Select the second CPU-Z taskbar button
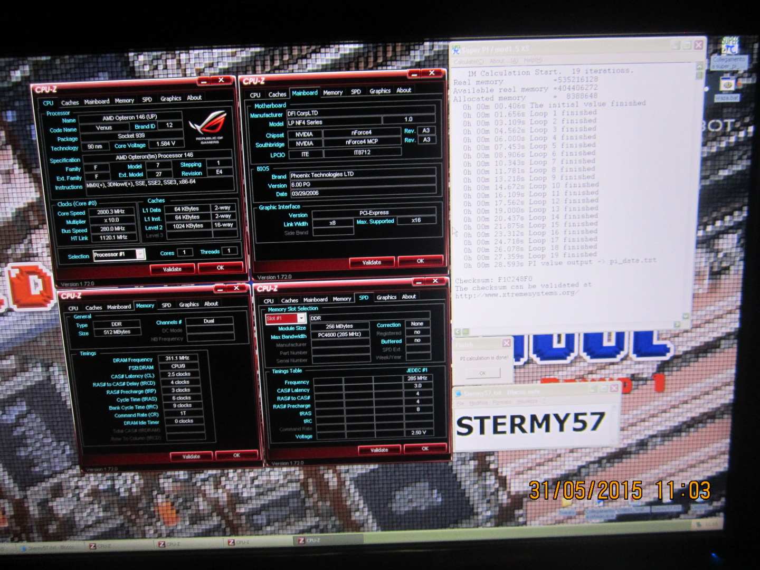Image resolution: width=760 pixels, height=570 pixels. 170,544
